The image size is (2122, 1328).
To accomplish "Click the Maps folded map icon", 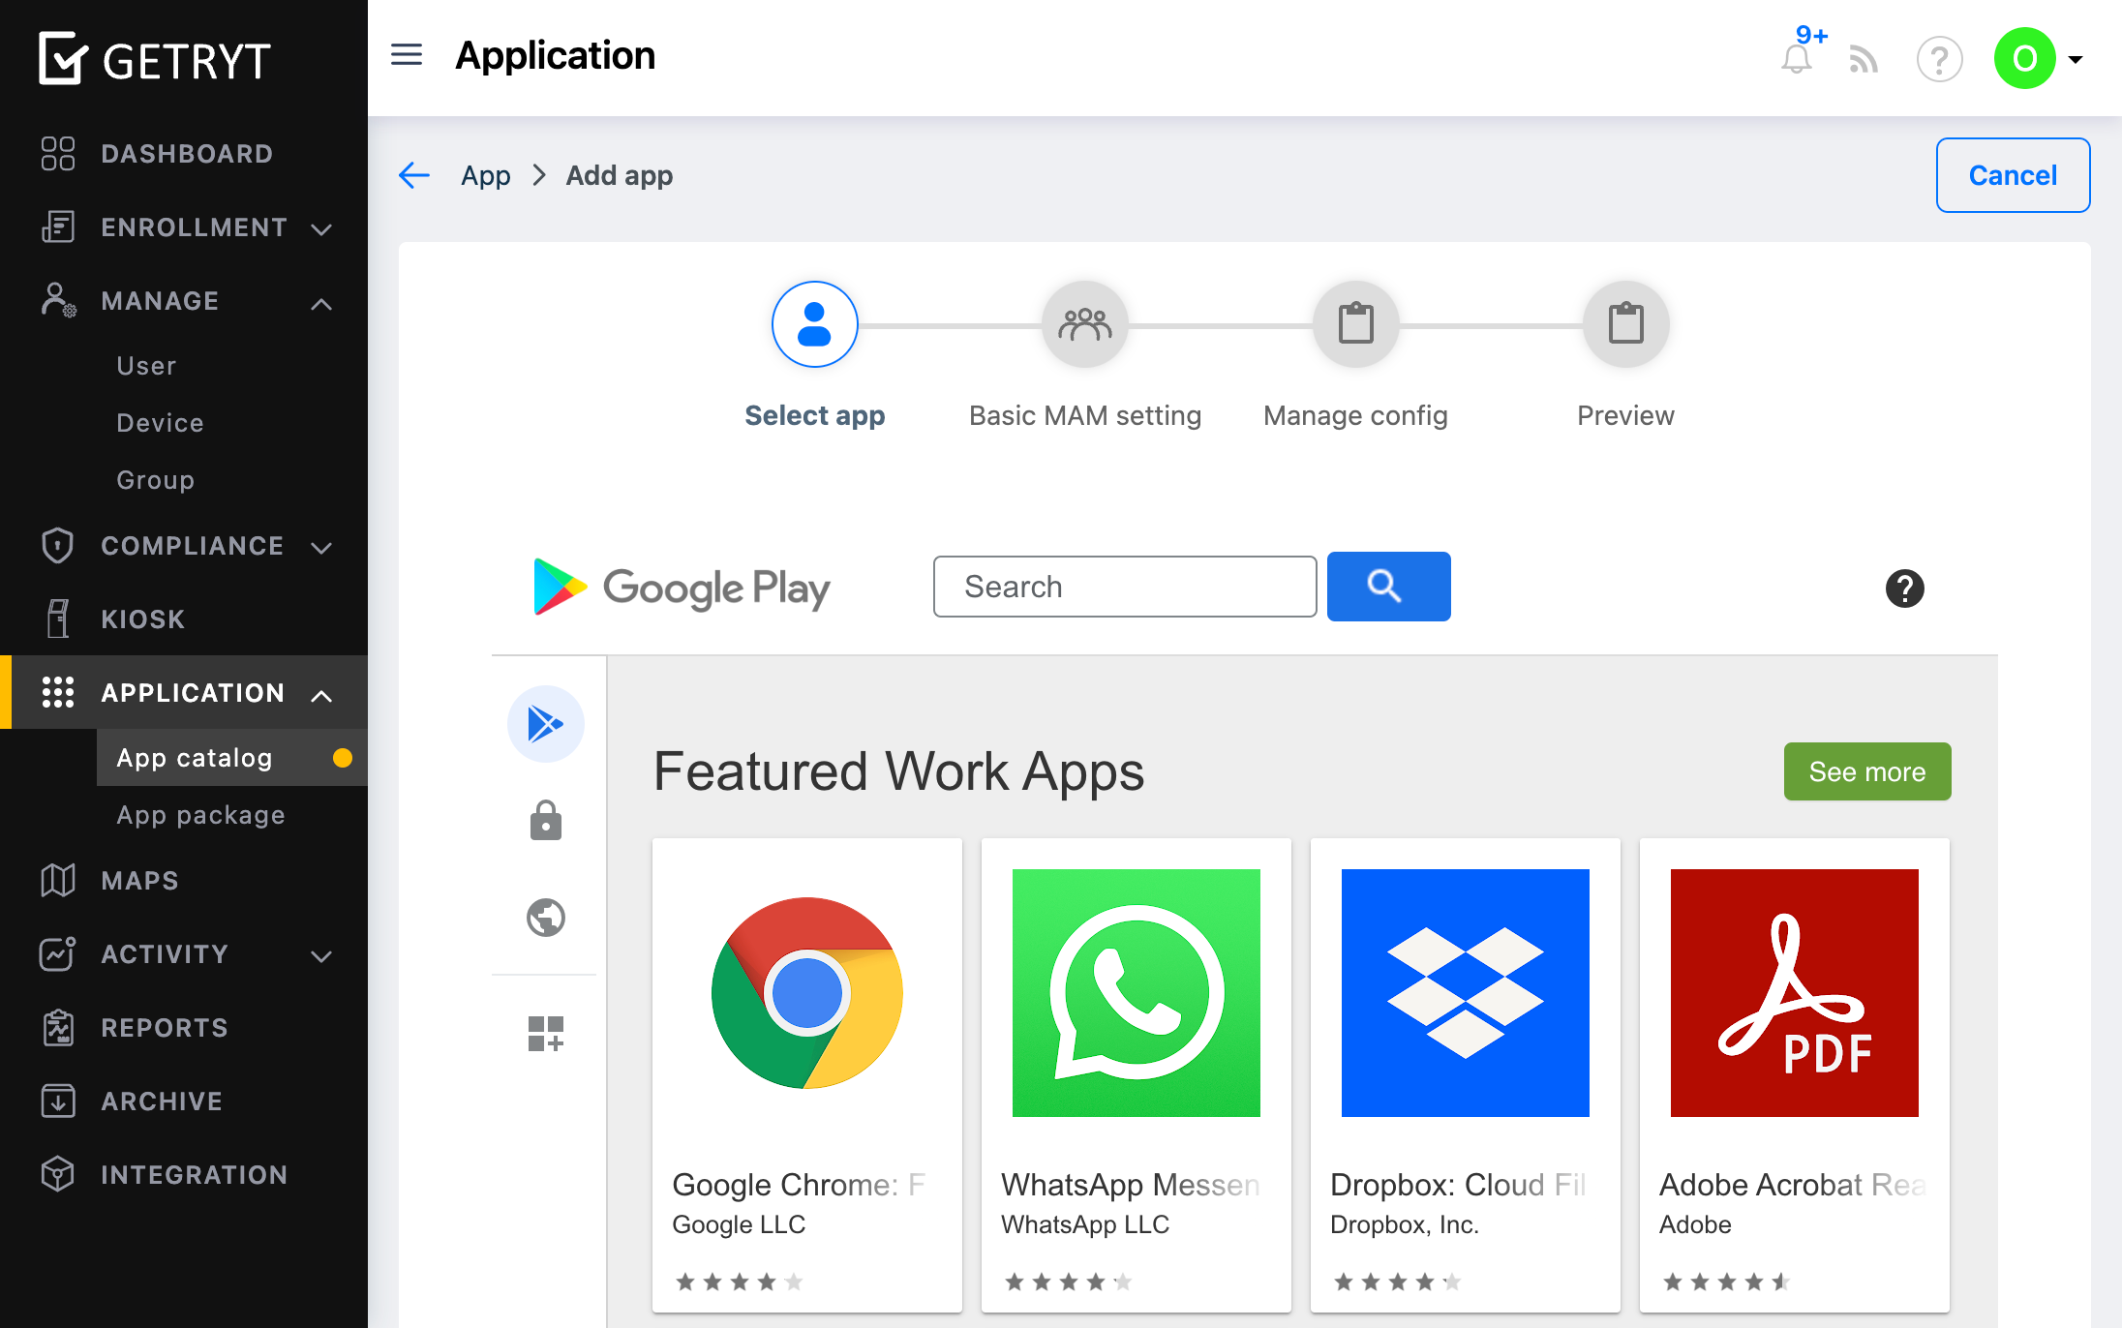I will (58, 880).
